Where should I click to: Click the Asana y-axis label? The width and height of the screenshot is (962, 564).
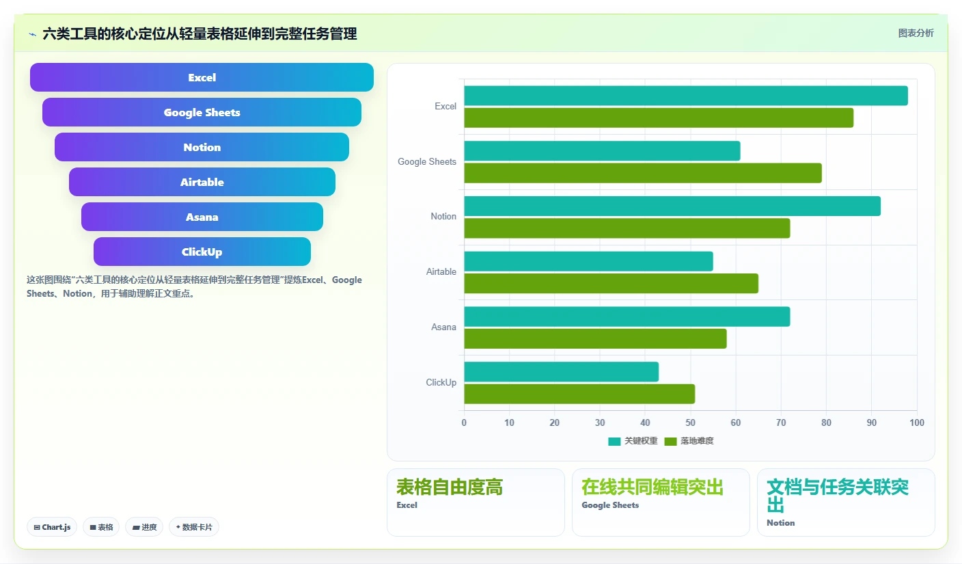point(443,327)
